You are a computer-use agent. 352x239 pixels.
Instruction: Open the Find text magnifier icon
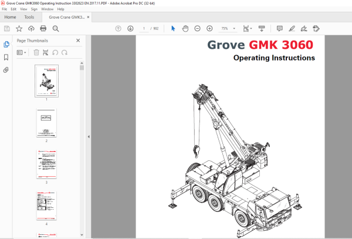coord(56,29)
